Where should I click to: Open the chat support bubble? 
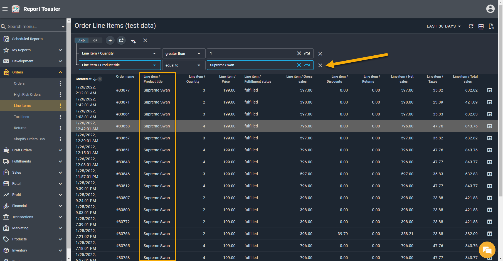click(x=487, y=250)
